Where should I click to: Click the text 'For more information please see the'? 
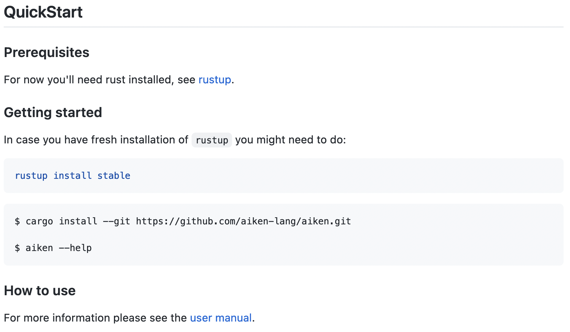95,318
